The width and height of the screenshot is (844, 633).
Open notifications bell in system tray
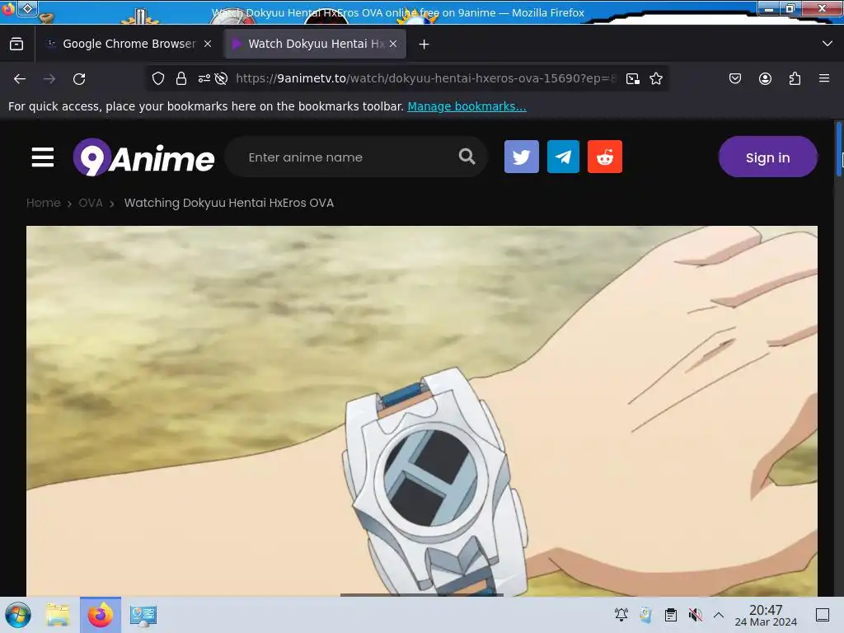pyautogui.click(x=621, y=615)
